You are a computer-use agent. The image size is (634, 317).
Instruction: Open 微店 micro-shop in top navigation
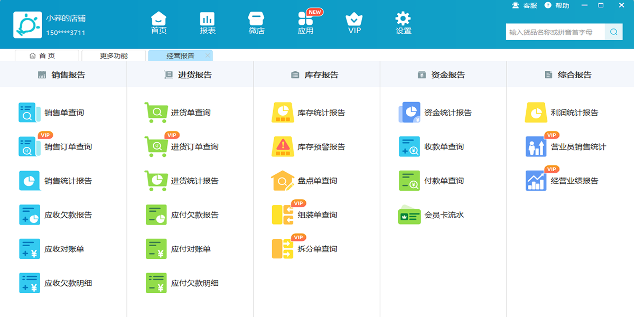(x=256, y=23)
